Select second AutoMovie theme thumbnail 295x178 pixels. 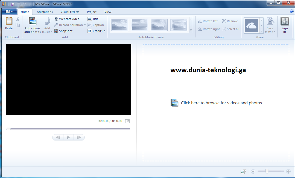[x=139, y=25]
